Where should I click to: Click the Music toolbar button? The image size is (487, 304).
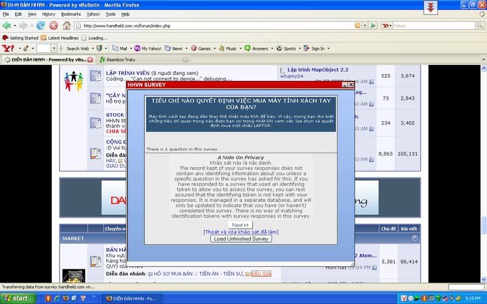(x=228, y=49)
